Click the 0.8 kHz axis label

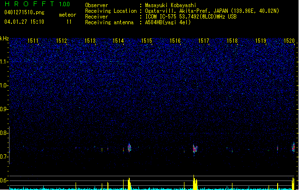(4, 133)
